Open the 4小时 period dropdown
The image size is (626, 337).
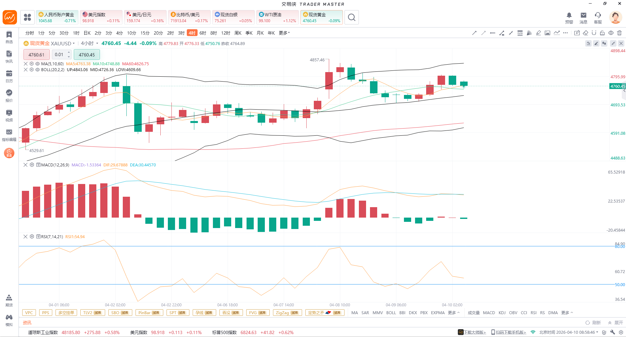(89, 43)
